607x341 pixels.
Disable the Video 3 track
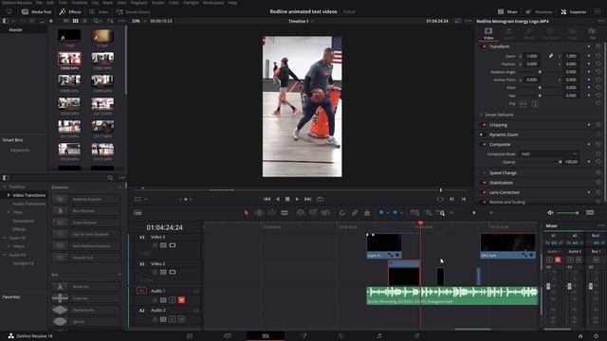173,245
